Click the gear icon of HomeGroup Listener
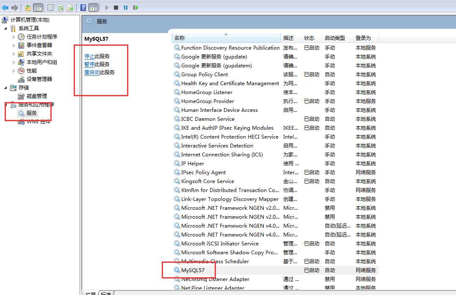 point(177,92)
